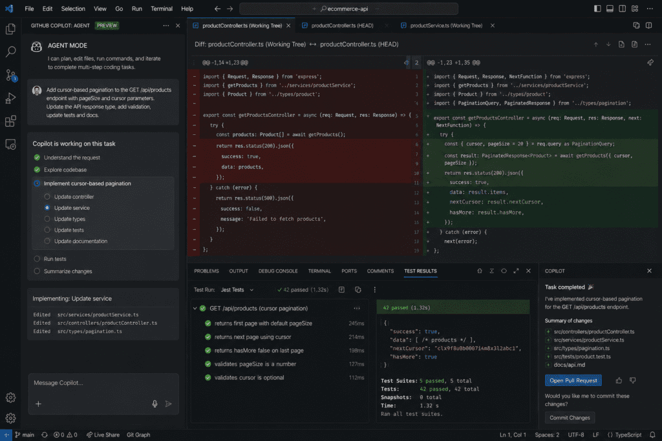Give thumbs down to Copilot response
The width and height of the screenshot is (662, 441).
[632, 380]
